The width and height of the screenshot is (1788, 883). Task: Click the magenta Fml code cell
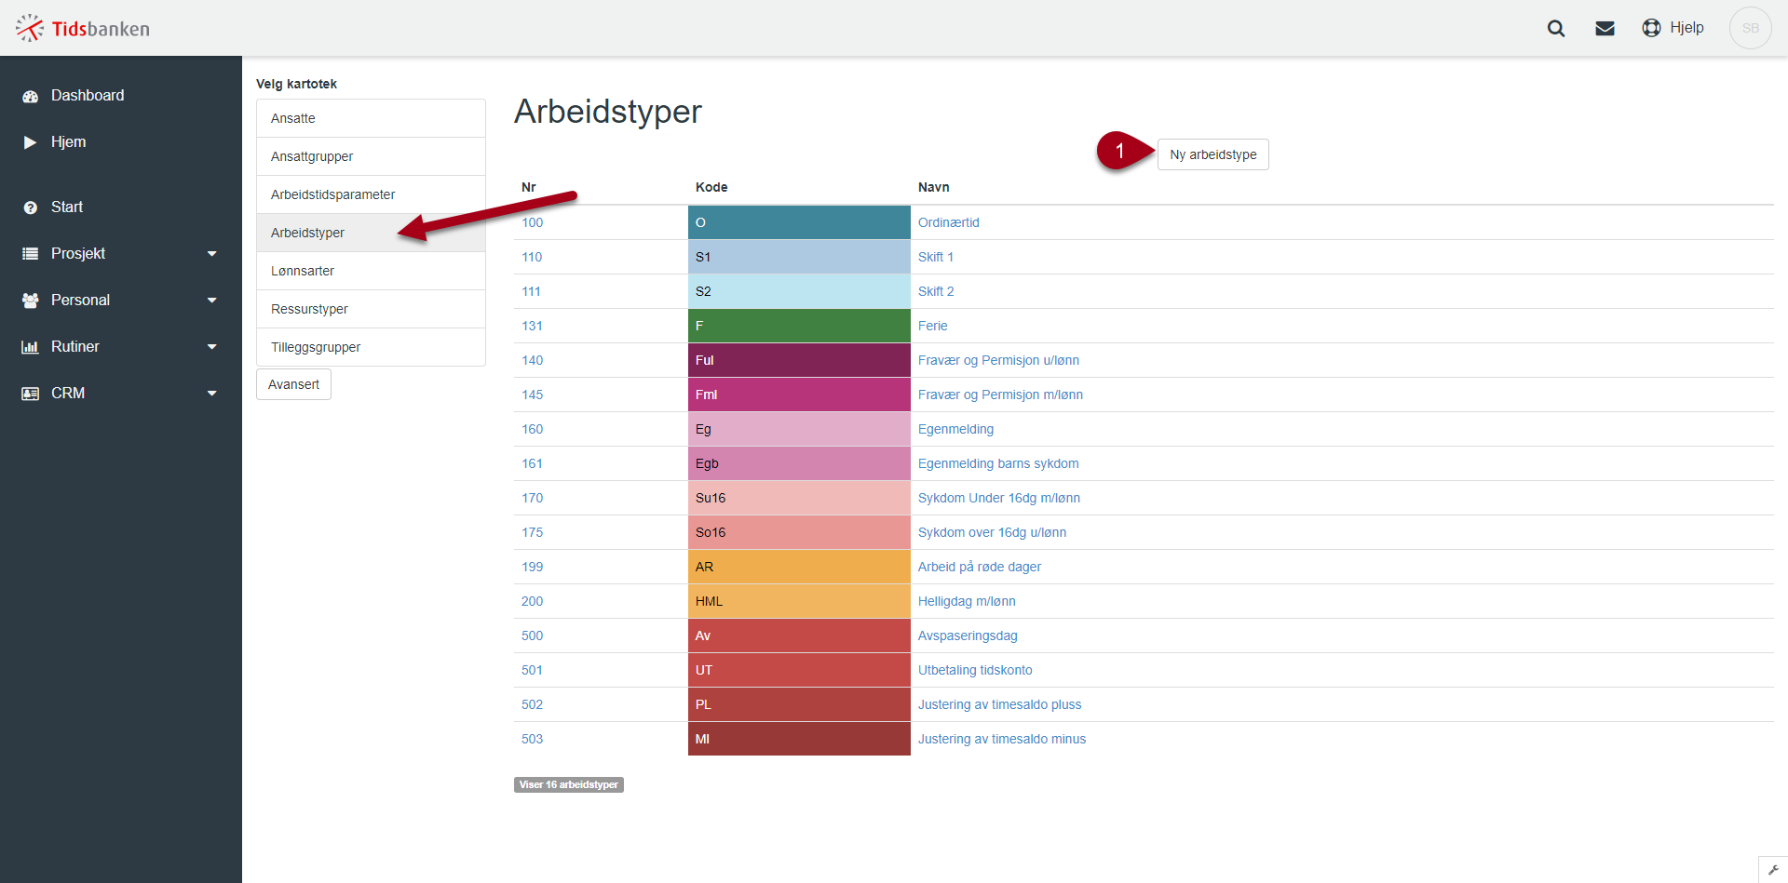[799, 395]
